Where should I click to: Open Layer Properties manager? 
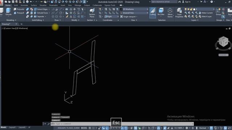click(x=179, y=13)
